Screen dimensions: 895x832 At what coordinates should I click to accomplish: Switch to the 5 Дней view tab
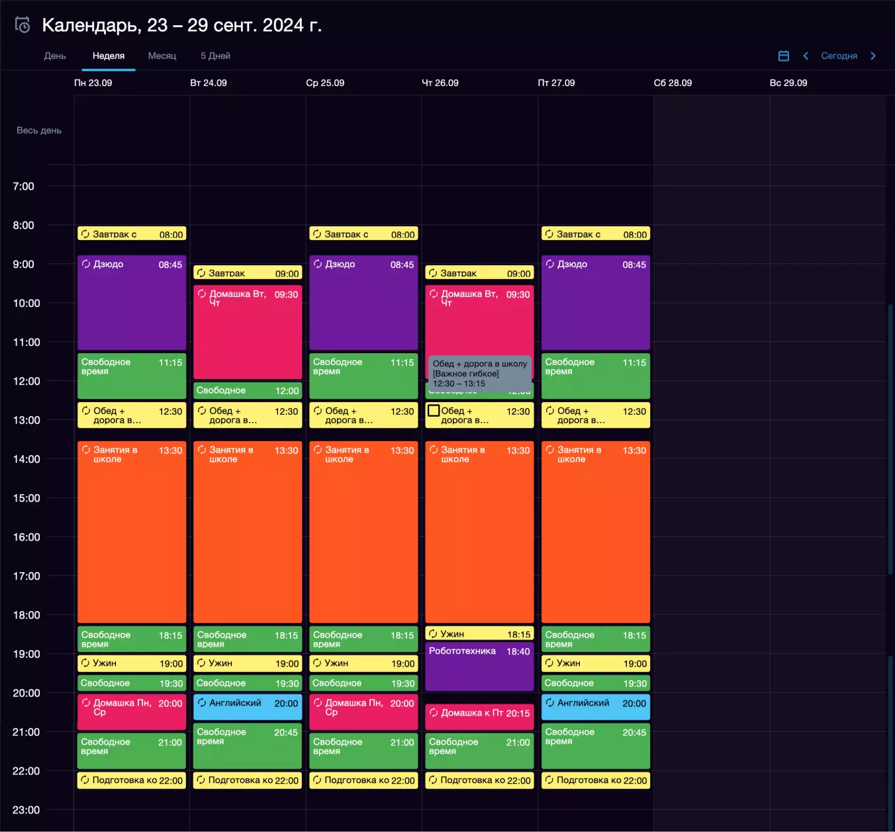click(x=216, y=56)
